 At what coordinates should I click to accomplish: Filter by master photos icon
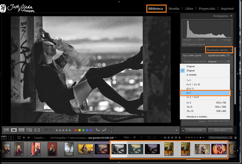pos(149,137)
